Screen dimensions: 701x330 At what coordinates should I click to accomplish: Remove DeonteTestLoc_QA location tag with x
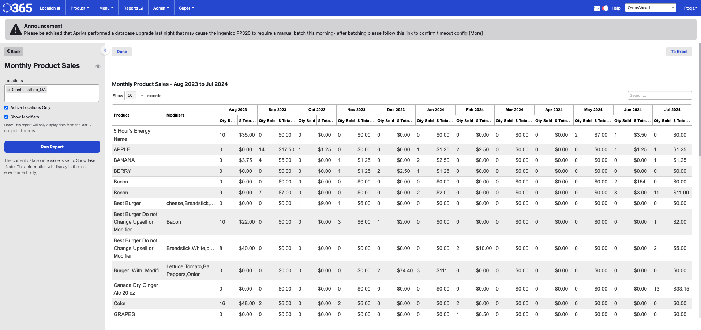point(8,90)
